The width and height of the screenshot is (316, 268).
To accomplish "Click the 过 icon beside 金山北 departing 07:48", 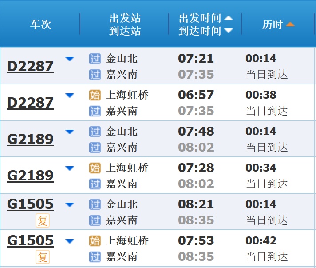I will coord(95,132).
